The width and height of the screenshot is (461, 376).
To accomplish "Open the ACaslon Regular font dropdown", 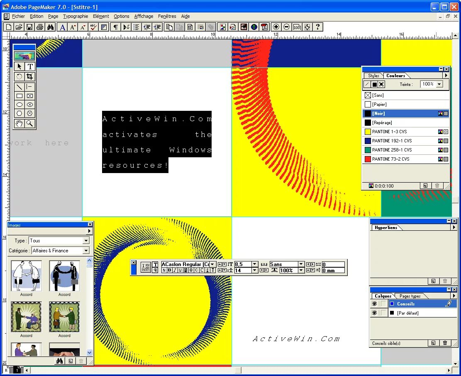I will pos(212,264).
